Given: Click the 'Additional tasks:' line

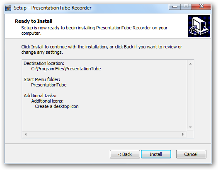Looking at the screenshot, I should coord(40,96).
